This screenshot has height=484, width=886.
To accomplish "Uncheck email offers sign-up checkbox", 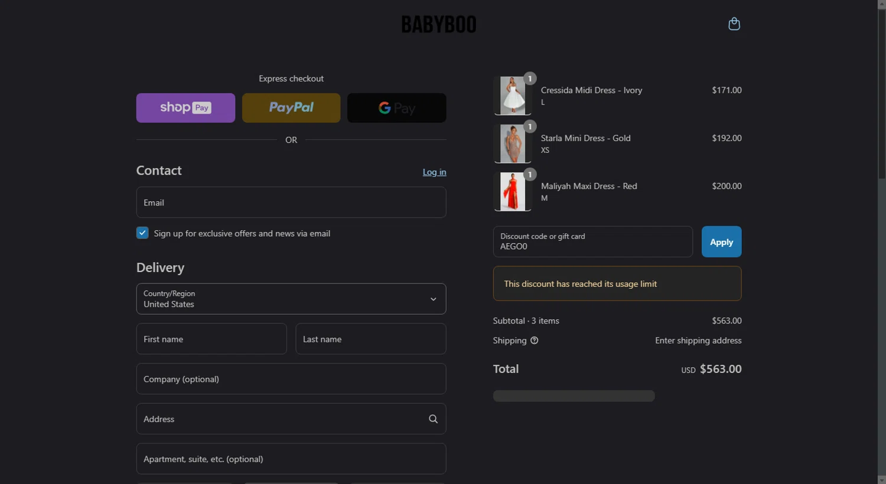I will 142,233.
